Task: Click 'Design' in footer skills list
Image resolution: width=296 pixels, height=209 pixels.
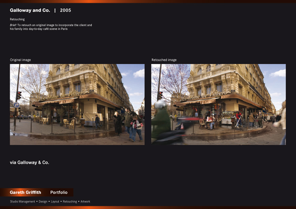Action: coord(43,202)
